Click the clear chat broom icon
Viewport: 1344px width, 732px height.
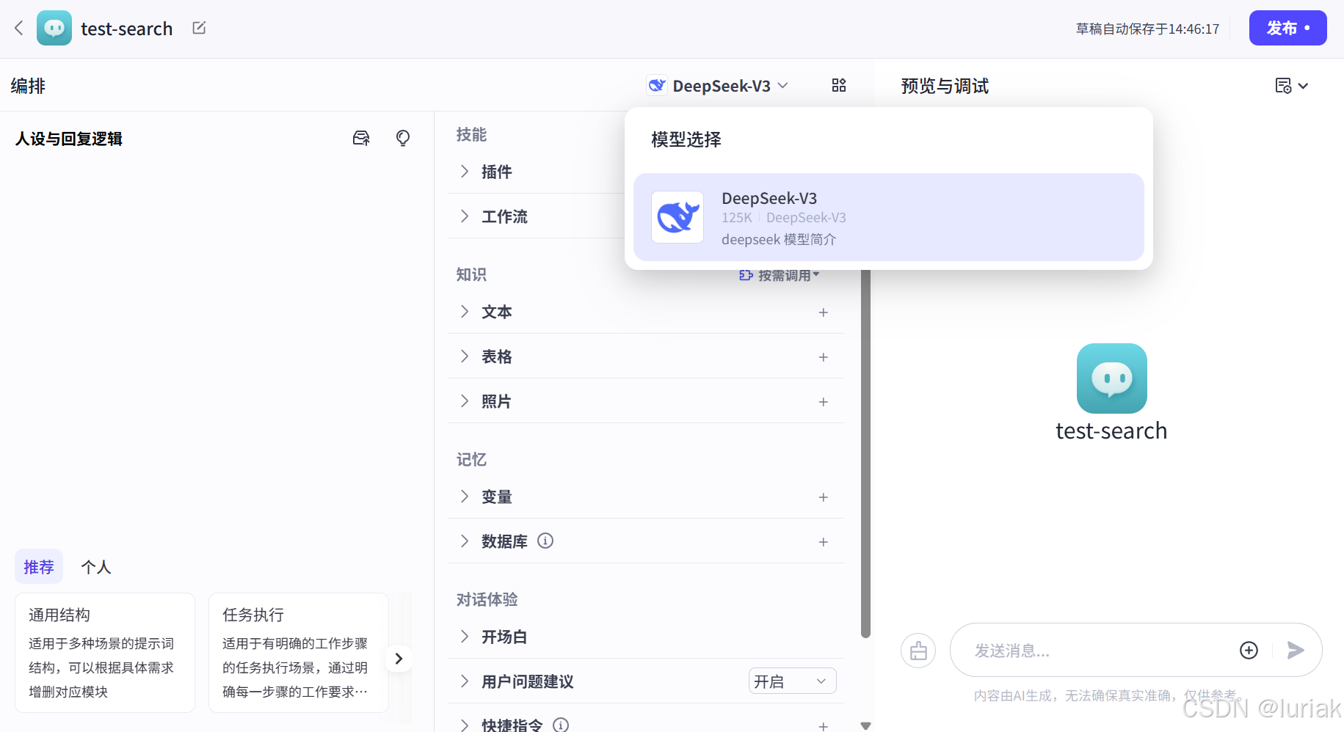pyautogui.click(x=918, y=651)
